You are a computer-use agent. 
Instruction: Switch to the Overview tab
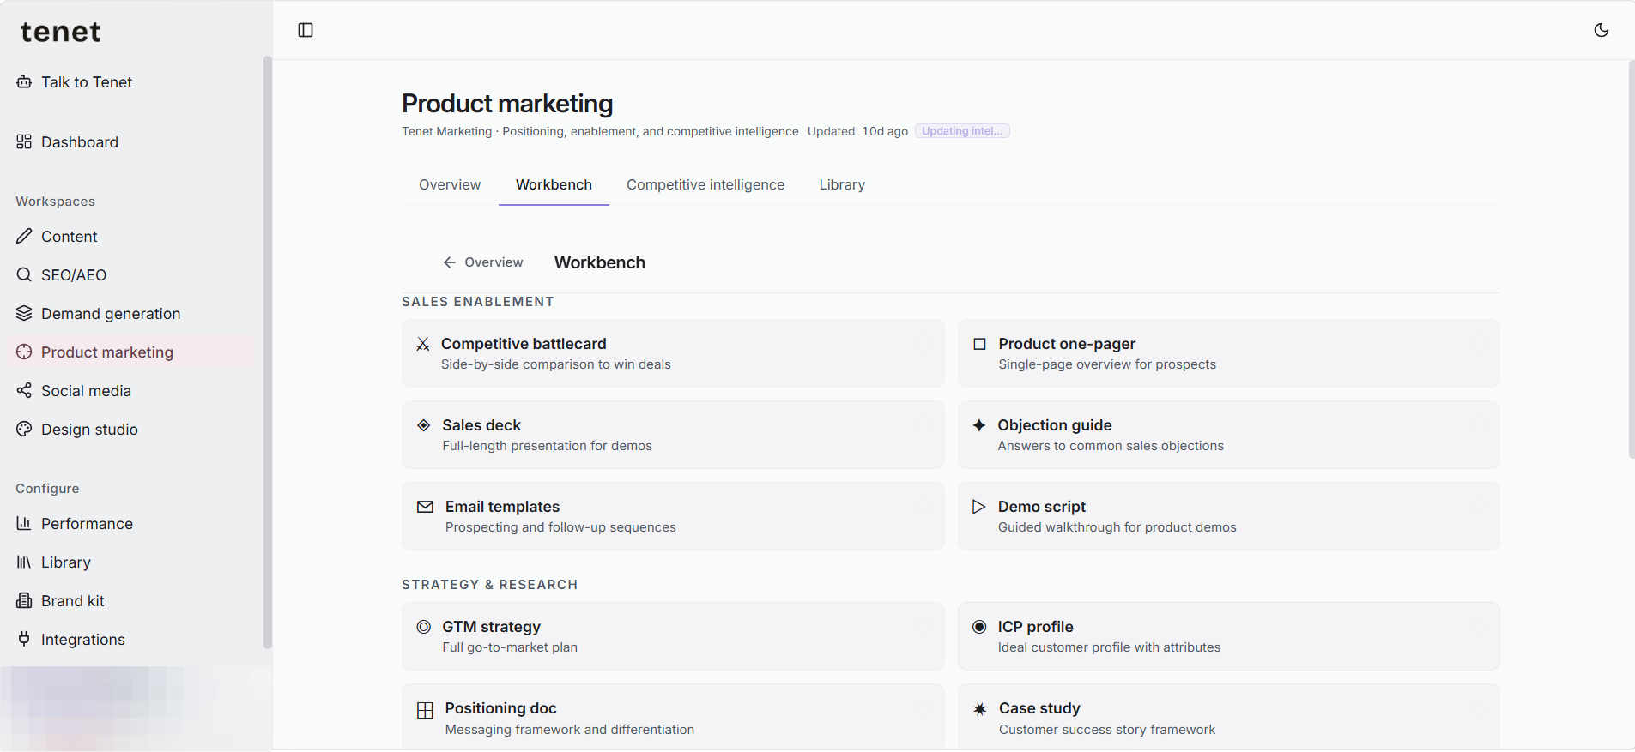pyautogui.click(x=450, y=184)
